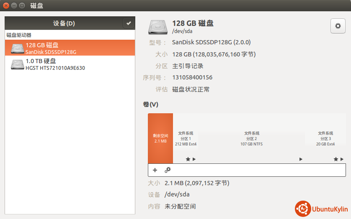Select the 1.0 TB HGST hard disk
Screen dimensions: 351x219
pyautogui.click(x=70, y=64)
